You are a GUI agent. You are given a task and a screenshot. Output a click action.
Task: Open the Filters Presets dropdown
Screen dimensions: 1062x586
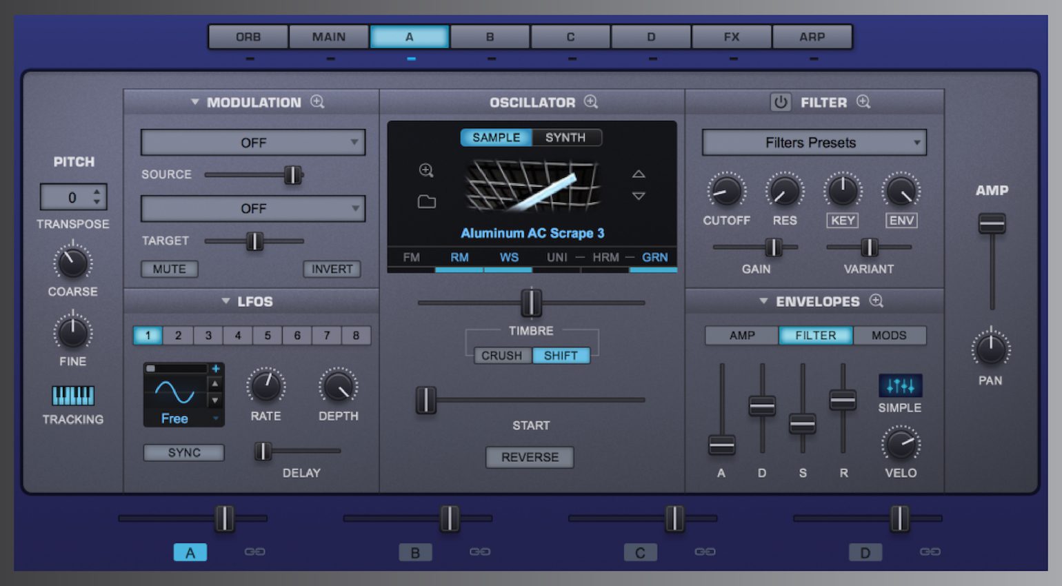pos(814,143)
